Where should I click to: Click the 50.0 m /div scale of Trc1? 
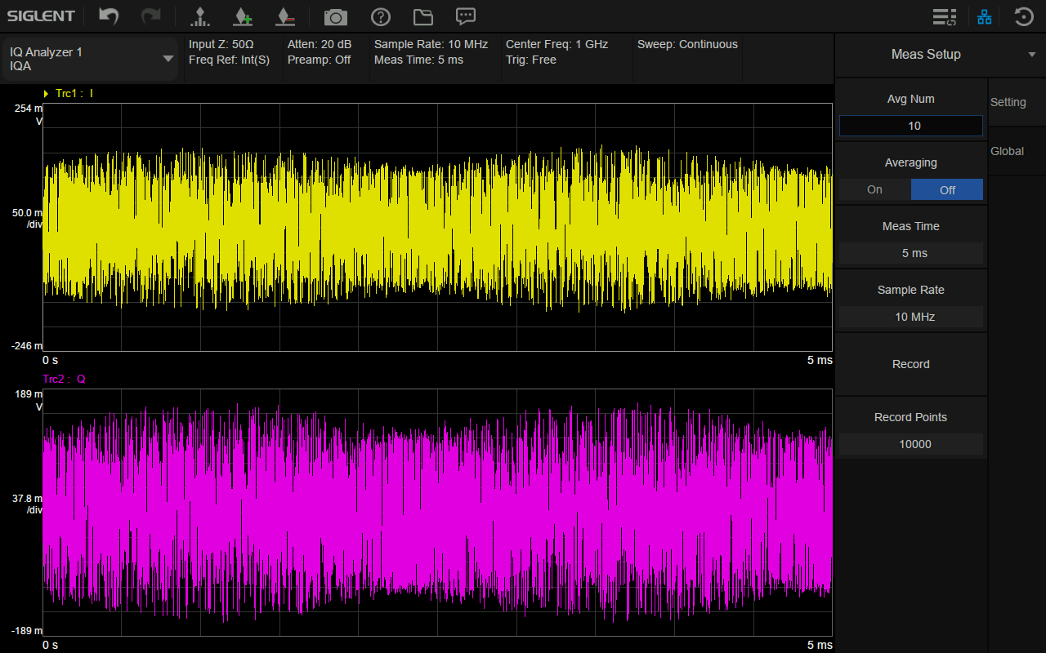27,218
